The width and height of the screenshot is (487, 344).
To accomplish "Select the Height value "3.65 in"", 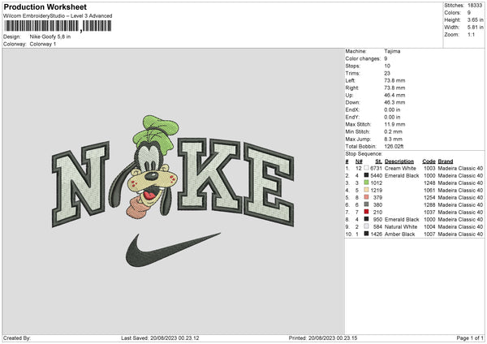I will [x=475, y=19].
